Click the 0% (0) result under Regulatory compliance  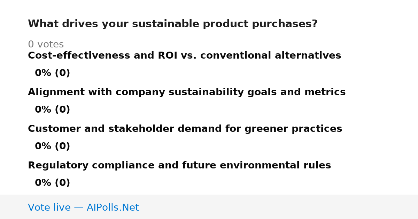[53, 183]
